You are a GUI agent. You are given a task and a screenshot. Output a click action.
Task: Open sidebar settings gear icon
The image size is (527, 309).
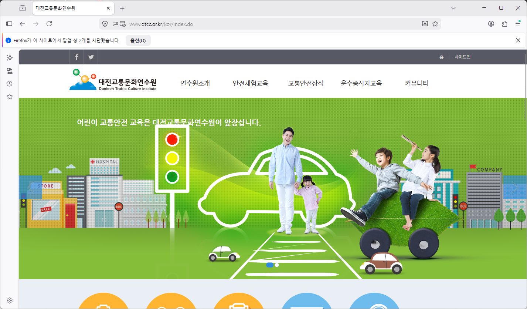pyautogui.click(x=10, y=300)
